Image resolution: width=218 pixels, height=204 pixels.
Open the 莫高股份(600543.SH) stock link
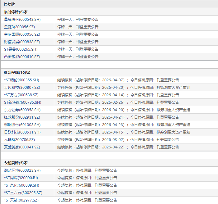pyautogui.click(x=22, y=19)
